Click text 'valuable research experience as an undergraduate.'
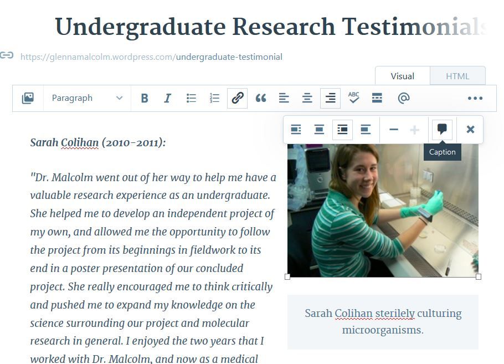This screenshot has height=364, width=504. coord(150,195)
